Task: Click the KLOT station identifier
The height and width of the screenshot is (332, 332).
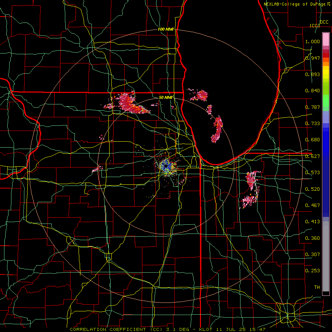Action: [x=206, y=329]
